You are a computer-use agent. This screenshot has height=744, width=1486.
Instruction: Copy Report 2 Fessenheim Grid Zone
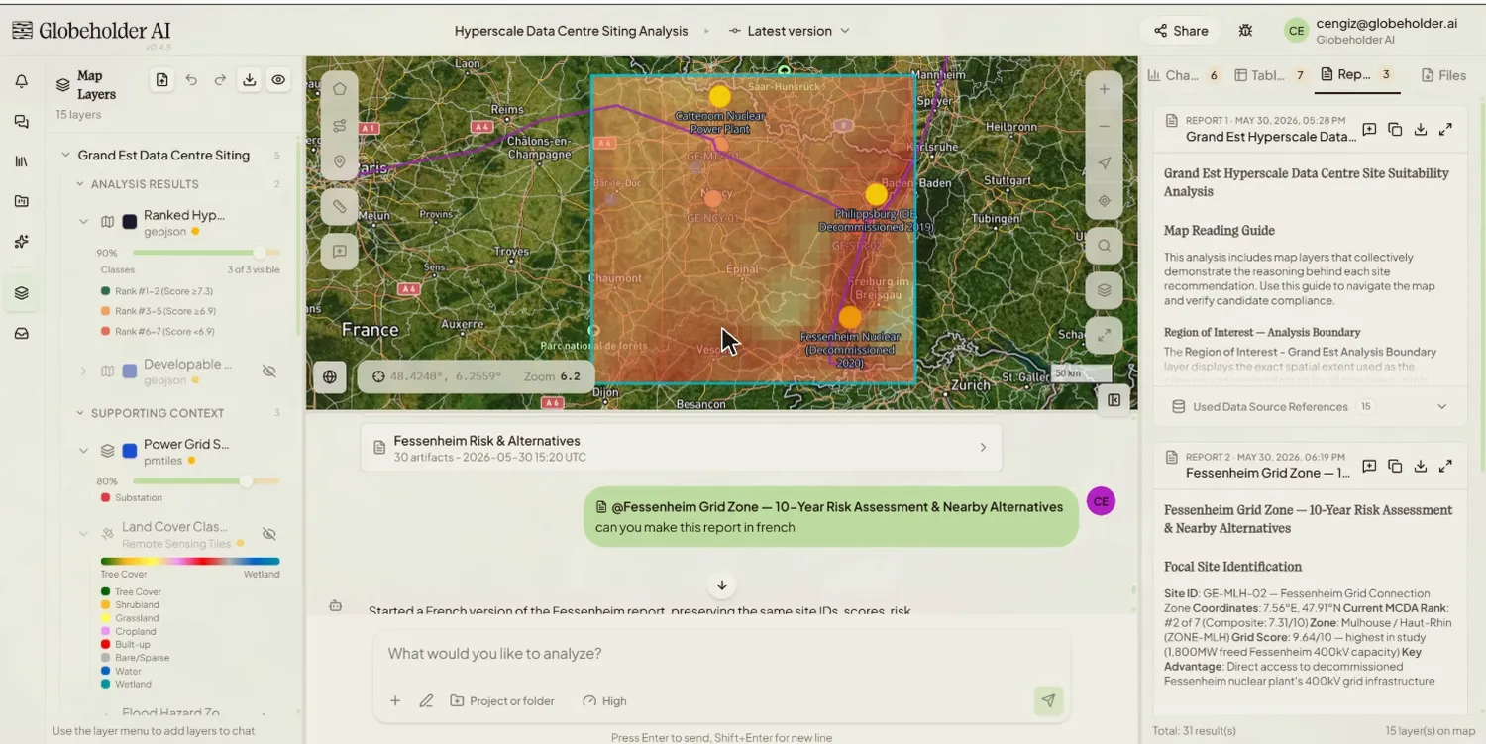[x=1395, y=466]
